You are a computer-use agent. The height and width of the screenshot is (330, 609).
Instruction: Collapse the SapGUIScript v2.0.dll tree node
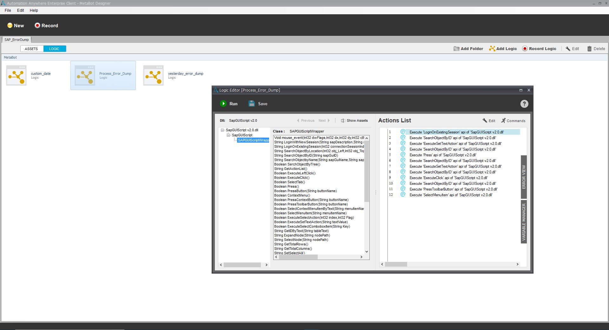pyautogui.click(x=222, y=130)
